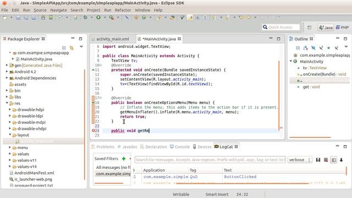The height and width of the screenshot is (198, 352).
Task: Toggle Mark Occurrences highlighter in toolbar
Action: pyautogui.click(x=190, y=18)
